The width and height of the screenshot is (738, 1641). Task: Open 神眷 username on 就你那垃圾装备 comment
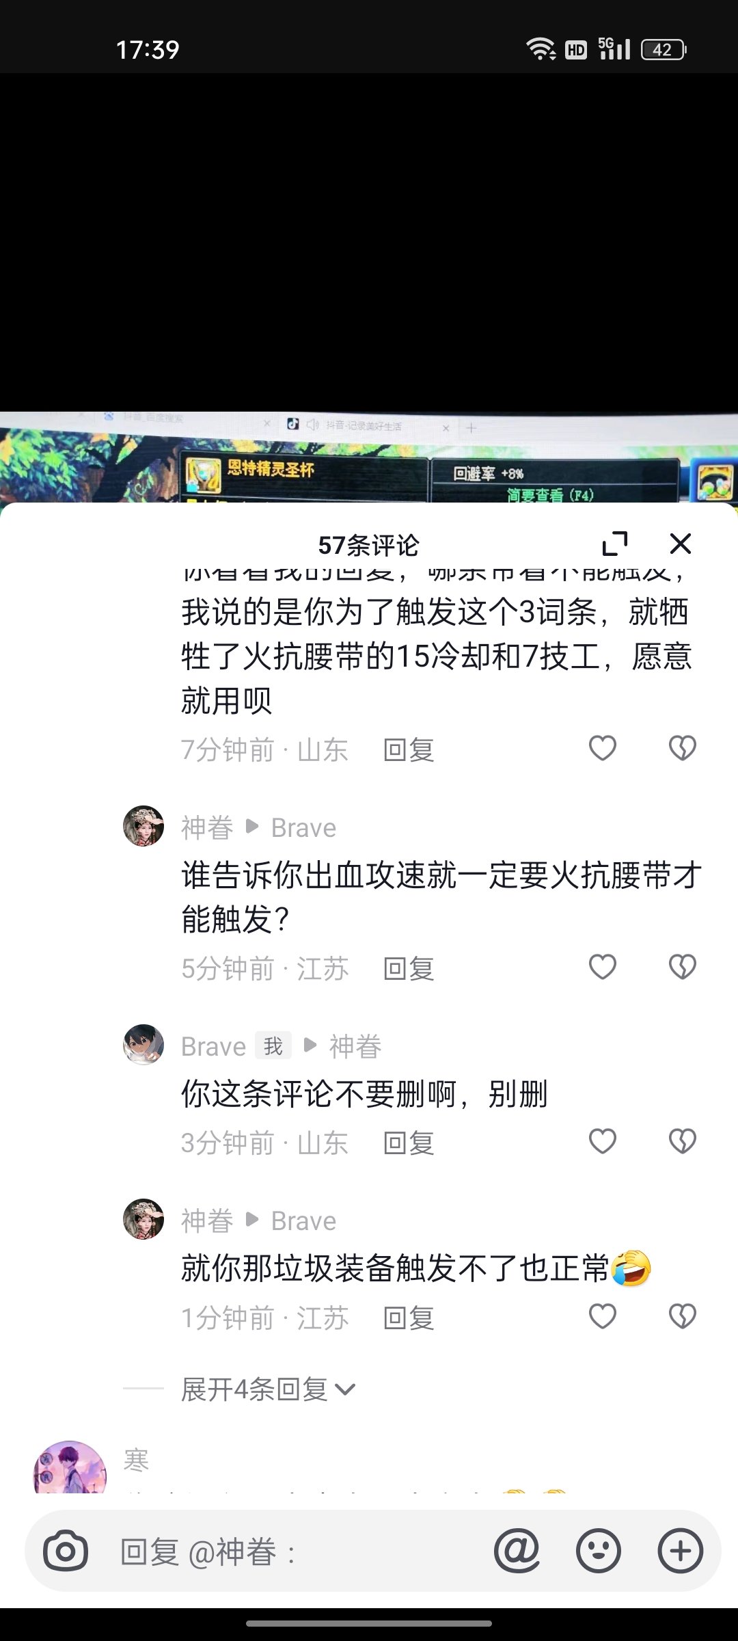click(207, 1220)
